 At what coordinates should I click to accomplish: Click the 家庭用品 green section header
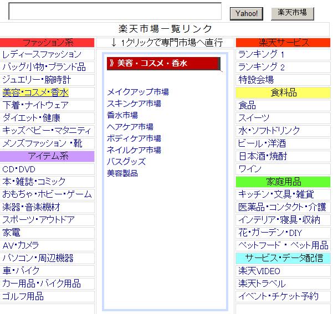[x=283, y=182]
